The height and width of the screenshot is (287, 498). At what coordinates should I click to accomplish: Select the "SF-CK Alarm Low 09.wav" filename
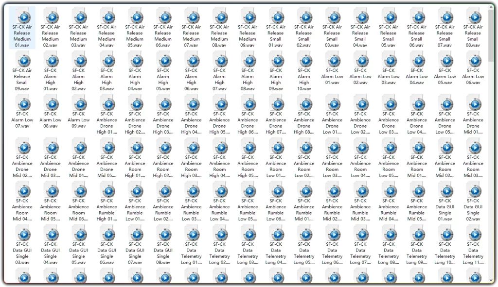click(x=78, y=120)
